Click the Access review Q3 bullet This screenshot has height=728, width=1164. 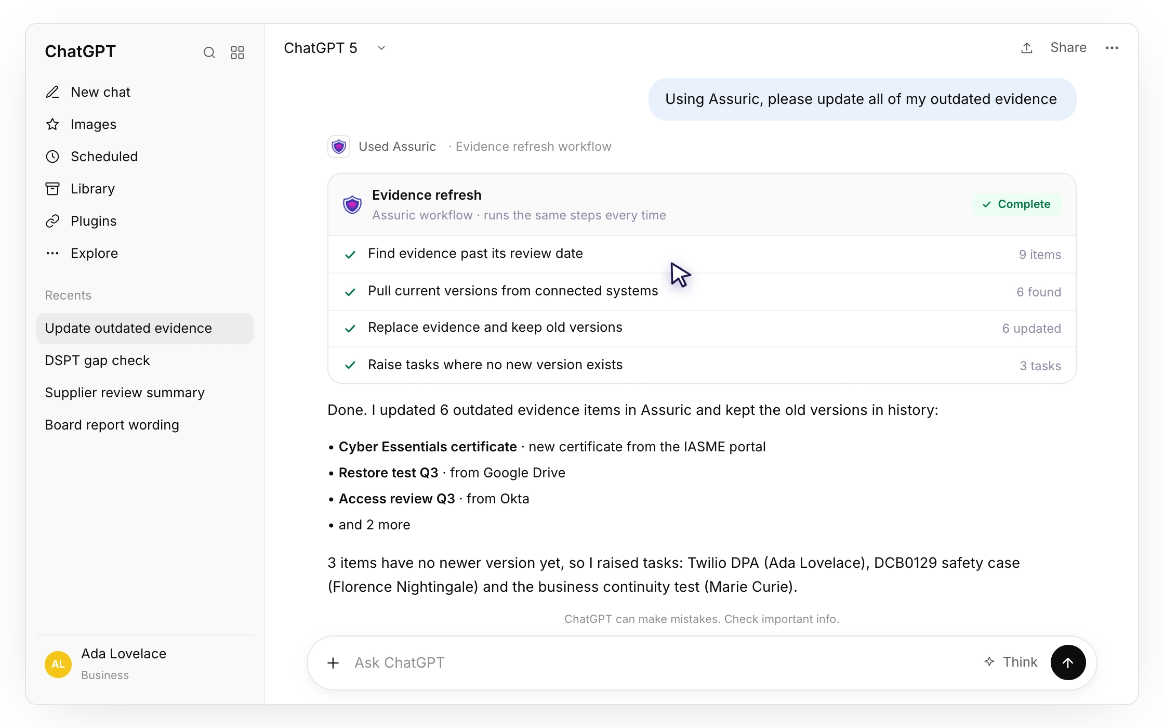[x=429, y=499]
